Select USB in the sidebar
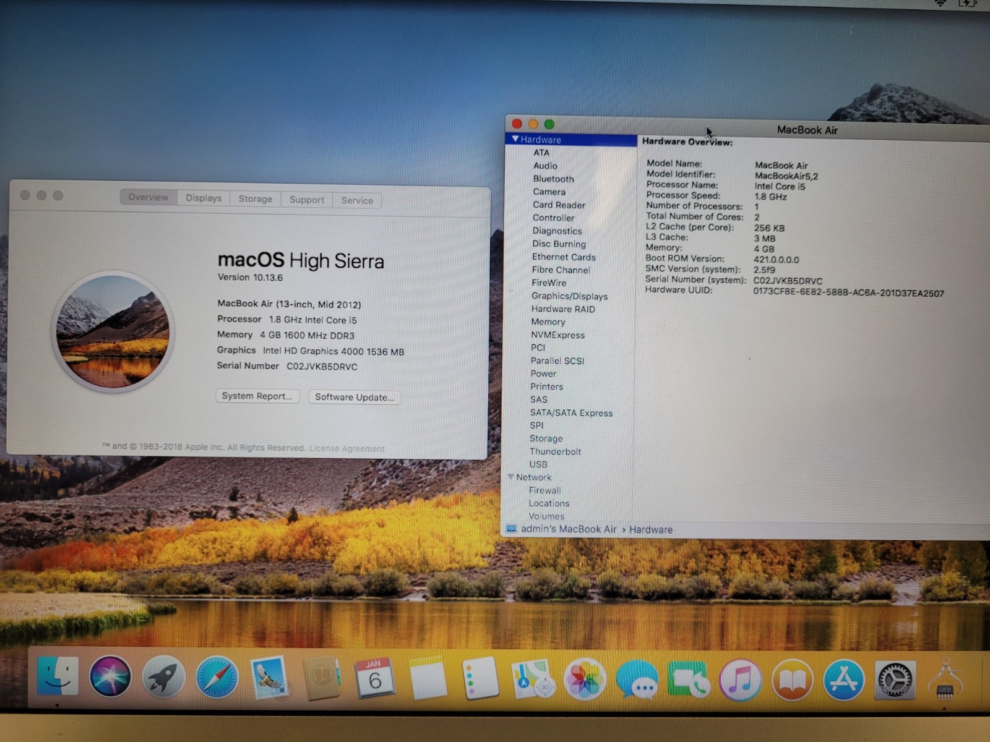 (538, 464)
